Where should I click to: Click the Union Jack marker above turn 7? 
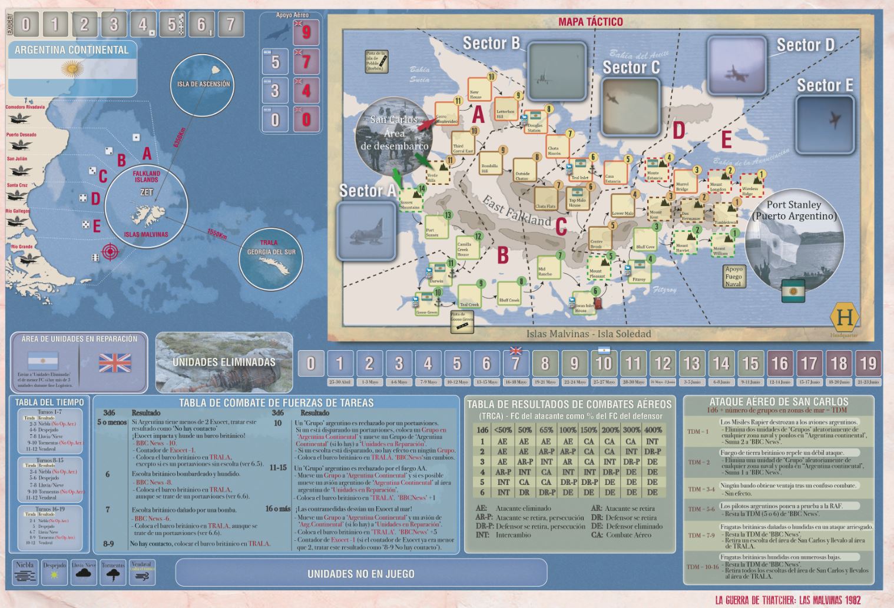516,350
